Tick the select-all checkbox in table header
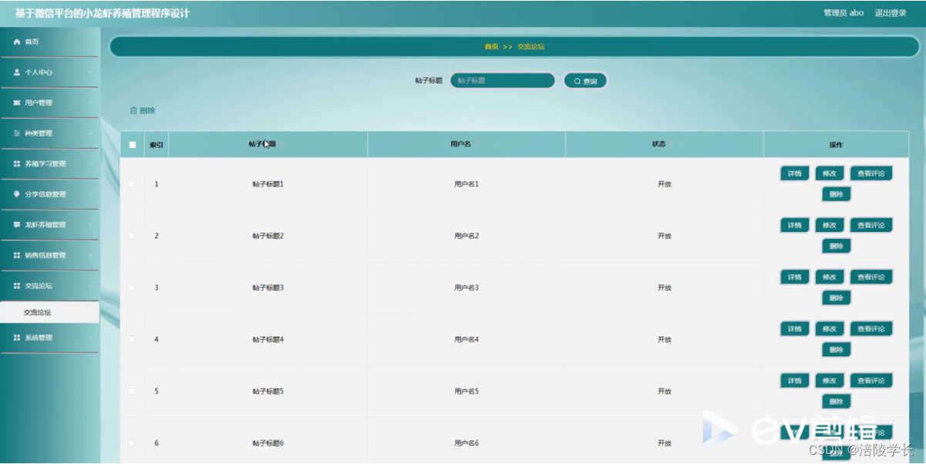926x464 pixels. point(132,145)
